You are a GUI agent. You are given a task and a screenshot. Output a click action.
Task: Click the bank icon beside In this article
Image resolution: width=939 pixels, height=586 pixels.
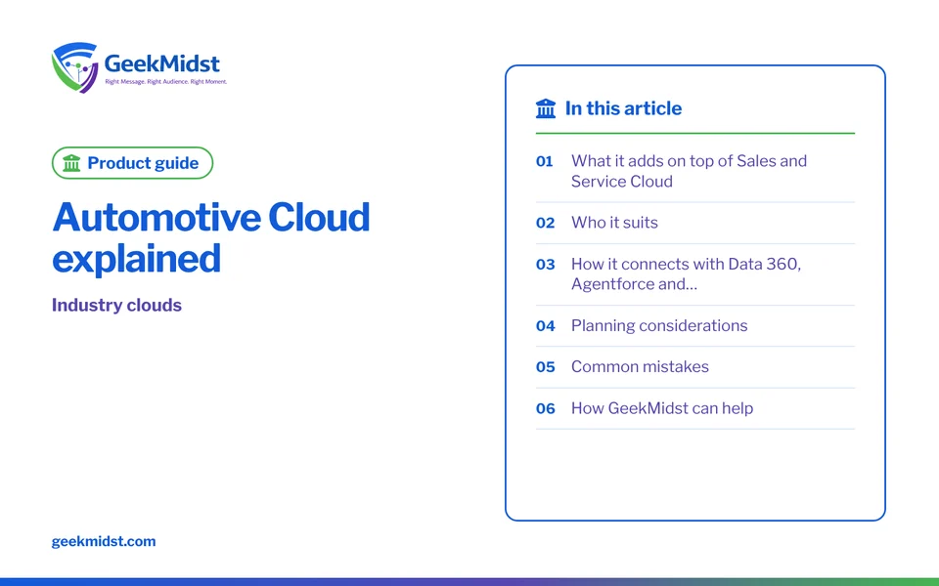click(x=546, y=108)
